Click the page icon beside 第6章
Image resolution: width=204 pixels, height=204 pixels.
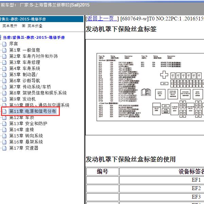coord(4,81)
